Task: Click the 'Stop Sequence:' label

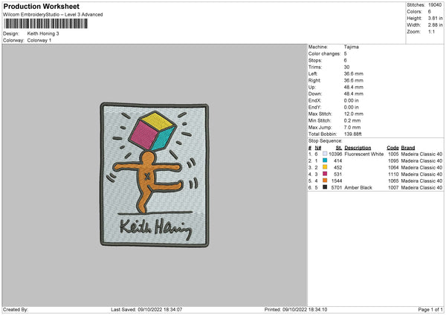Action: click(x=325, y=140)
